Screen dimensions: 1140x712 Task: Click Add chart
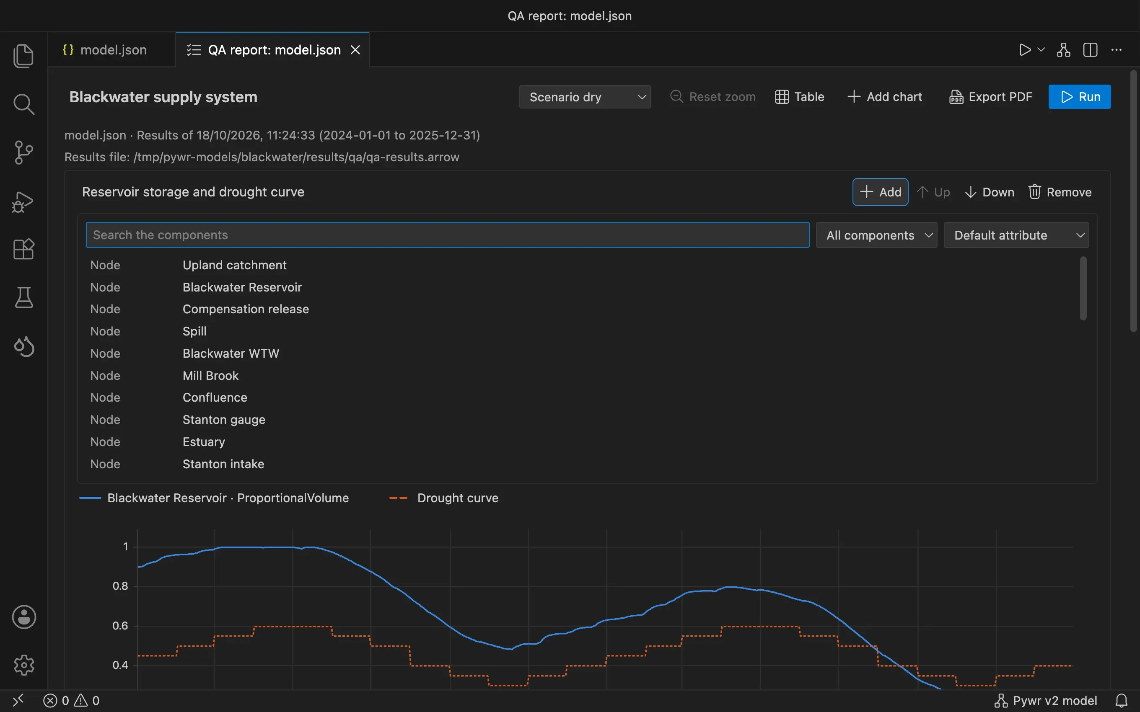pos(884,97)
